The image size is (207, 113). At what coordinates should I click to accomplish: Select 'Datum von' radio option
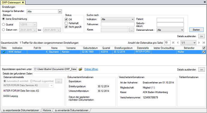[x=4, y=30]
